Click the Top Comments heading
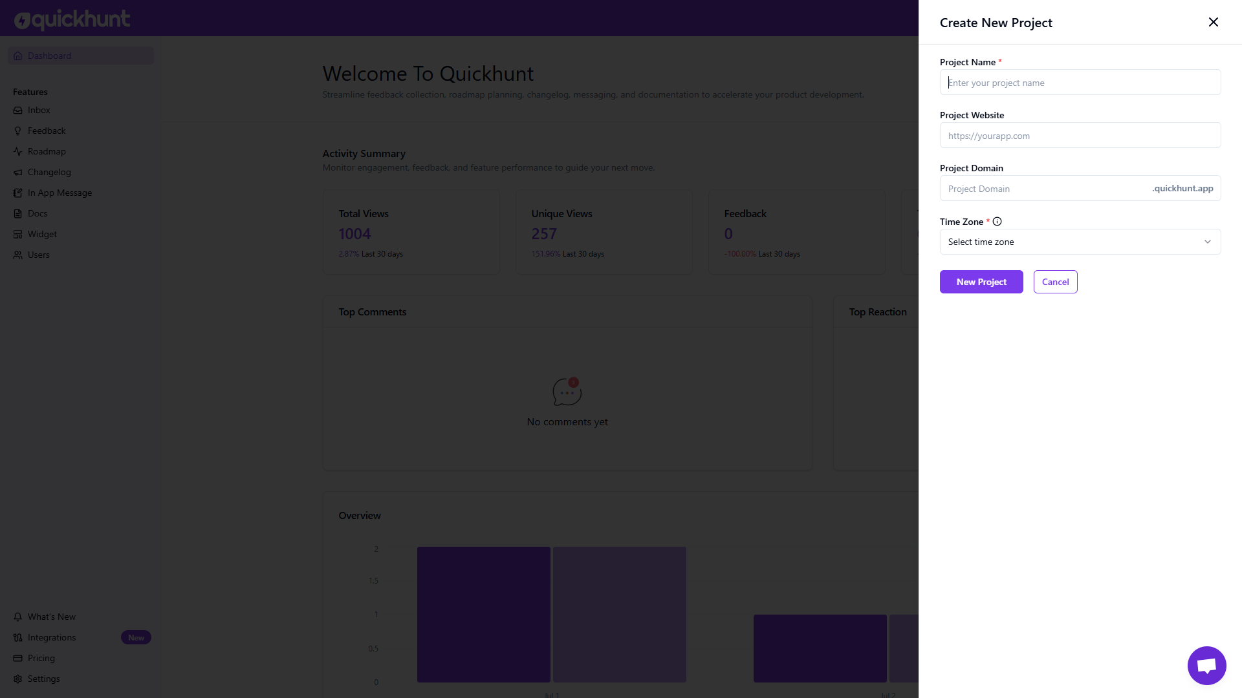This screenshot has width=1242, height=698. [x=373, y=312]
